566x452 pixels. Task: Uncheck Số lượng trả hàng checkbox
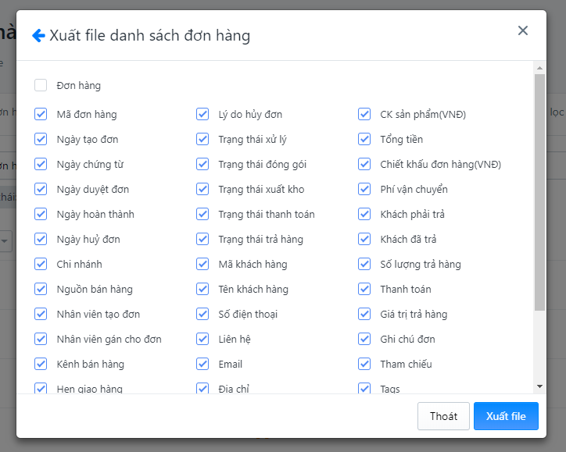click(364, 264)
